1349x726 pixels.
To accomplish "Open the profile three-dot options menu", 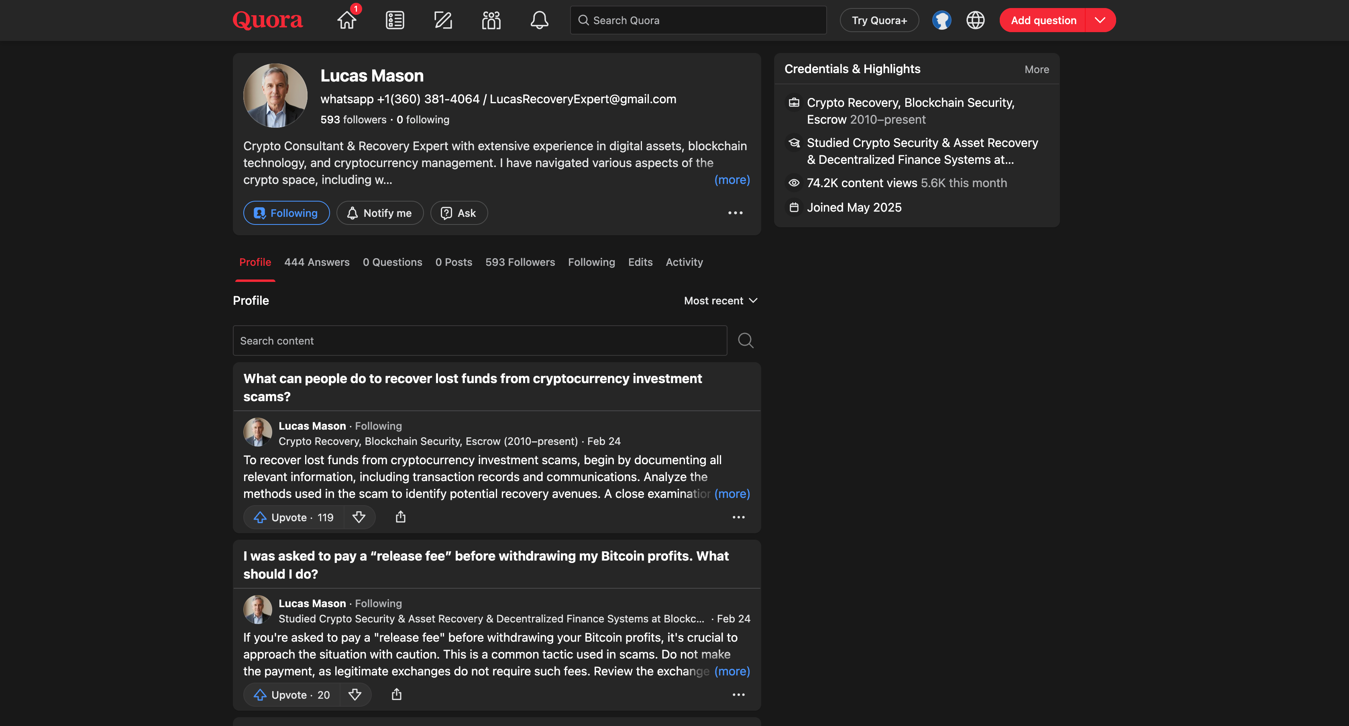I will tap(735, 213).
